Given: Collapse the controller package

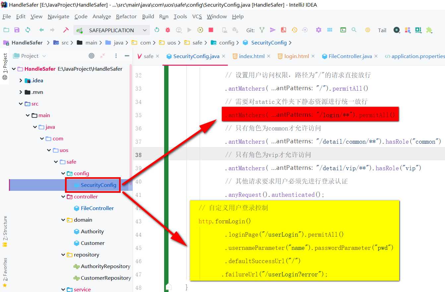Looking at the screenshot, I should (63, 197).
